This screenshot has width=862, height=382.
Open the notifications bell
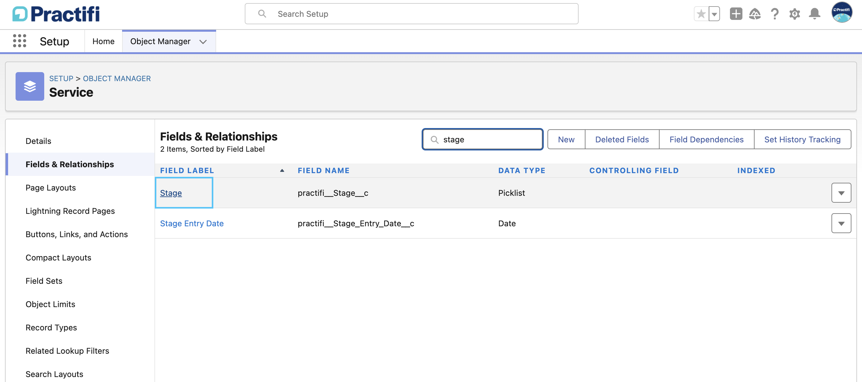814,14
